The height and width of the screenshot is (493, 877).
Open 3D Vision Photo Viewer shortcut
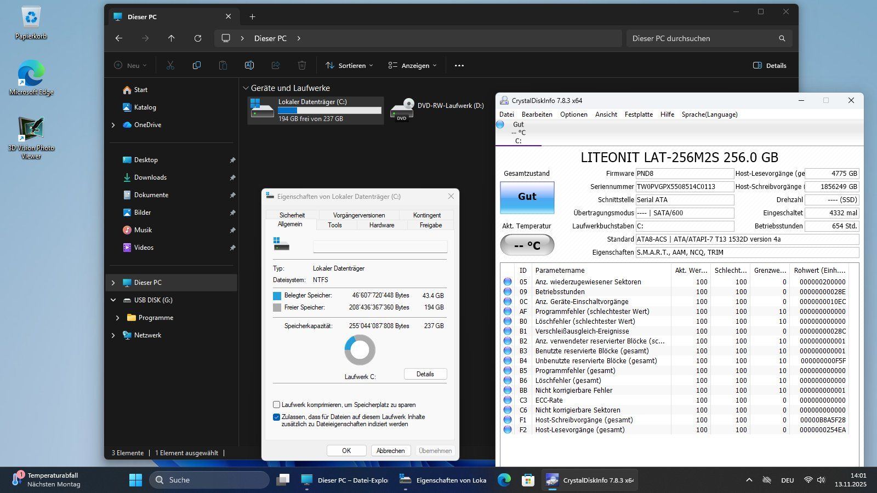point(31,138)
